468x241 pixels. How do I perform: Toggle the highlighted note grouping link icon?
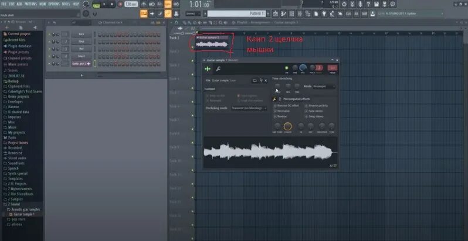pos(168,13)
